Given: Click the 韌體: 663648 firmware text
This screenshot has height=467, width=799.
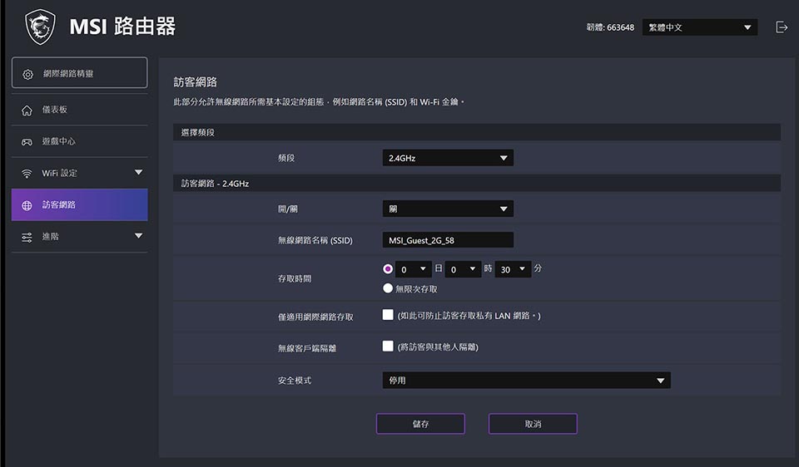Looking at the screenshot, I should 610,27.
